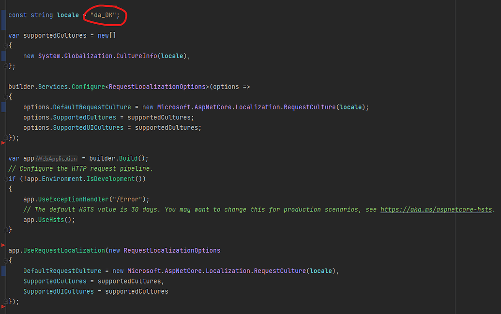Image resolution: width=501 pixels, height=314 pixels.
Task: Place cursor on the locale variable name
Action: tap(67, 15)
